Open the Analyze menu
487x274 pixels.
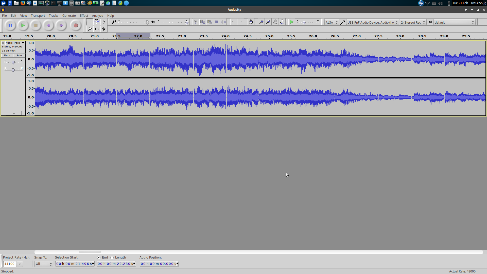97,15
